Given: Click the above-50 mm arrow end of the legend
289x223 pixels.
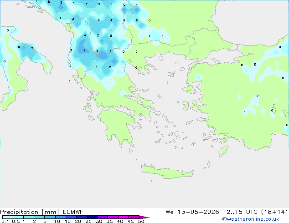Looking at the screenshot, I should point(144,217).
